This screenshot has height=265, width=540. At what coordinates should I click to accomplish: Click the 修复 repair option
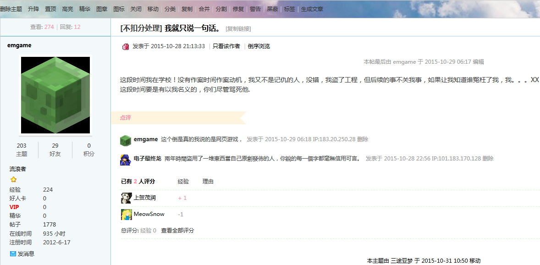238,9
